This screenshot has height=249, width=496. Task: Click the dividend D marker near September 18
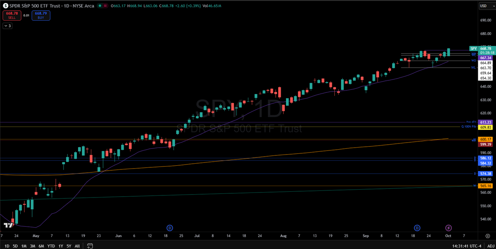(417, 228)
